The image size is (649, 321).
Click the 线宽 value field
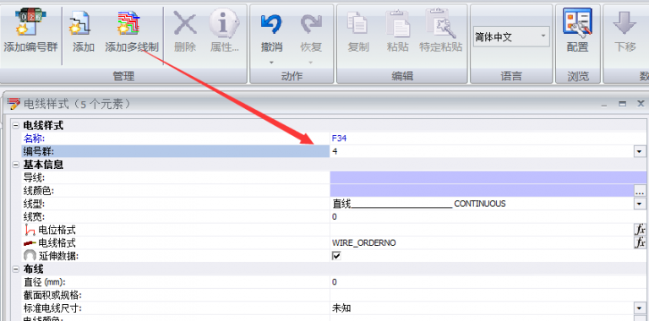click(488, 217)
